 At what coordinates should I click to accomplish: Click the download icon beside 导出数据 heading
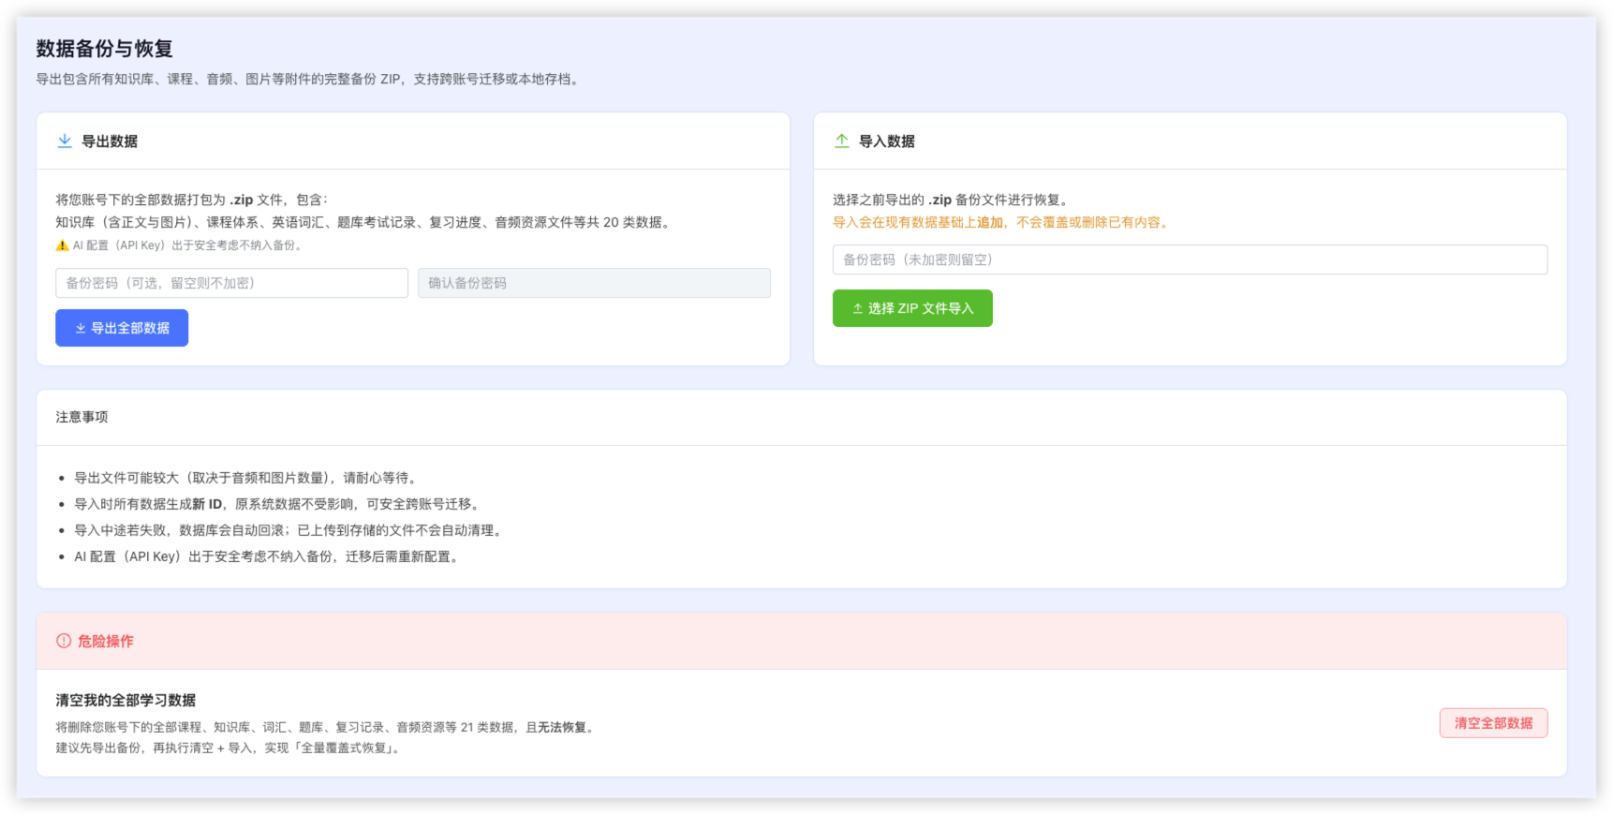point(65,141)
